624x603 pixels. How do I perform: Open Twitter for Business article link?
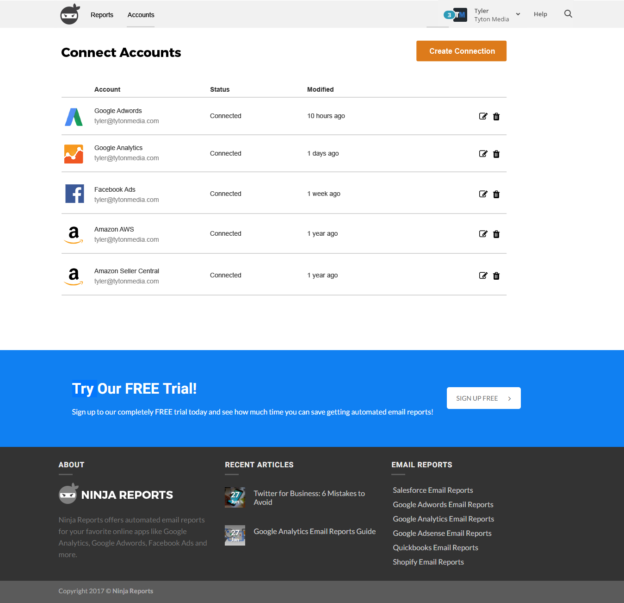[x=309, y=498]
